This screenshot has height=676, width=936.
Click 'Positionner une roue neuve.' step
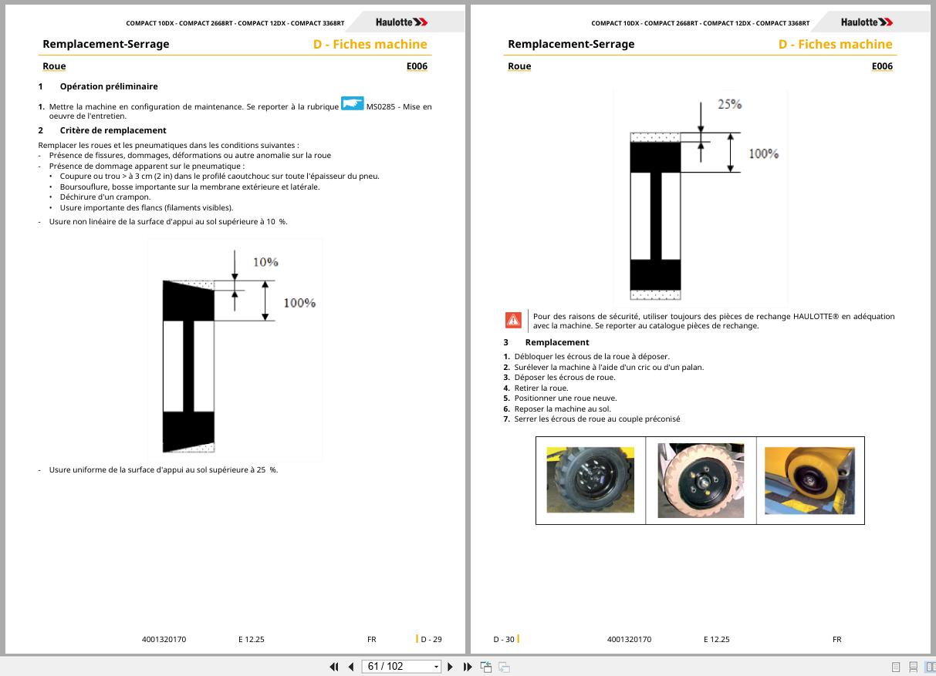tap(566, 399)
